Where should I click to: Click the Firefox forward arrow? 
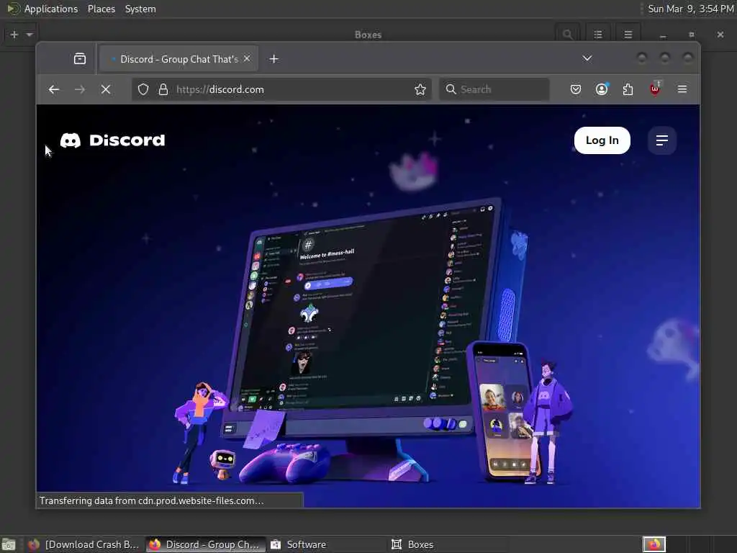coord(80,89)
